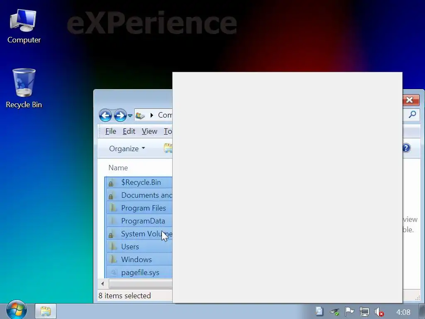Click the taskbar clock showing 4:08

tap(403, 312)
